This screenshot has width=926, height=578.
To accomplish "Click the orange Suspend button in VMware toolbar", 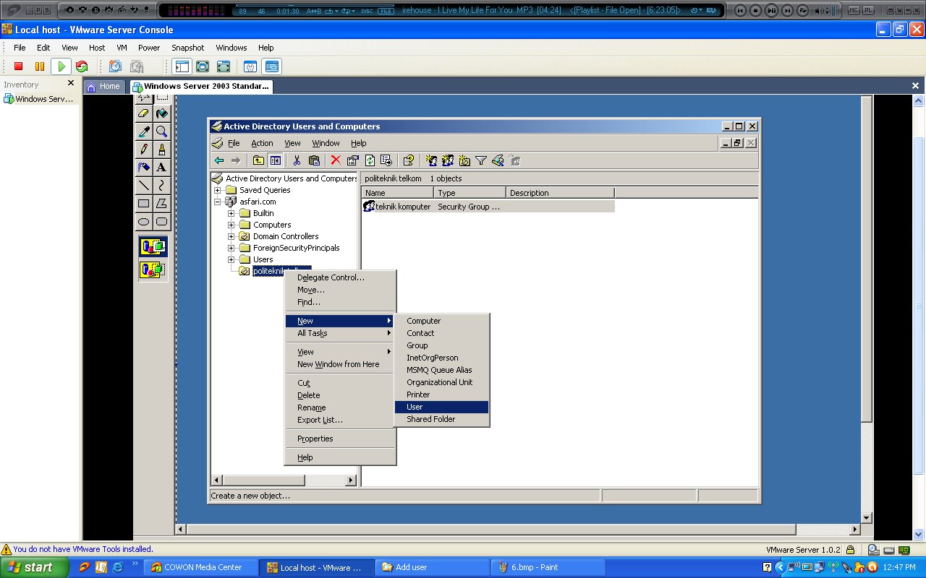I will (40, 66).
